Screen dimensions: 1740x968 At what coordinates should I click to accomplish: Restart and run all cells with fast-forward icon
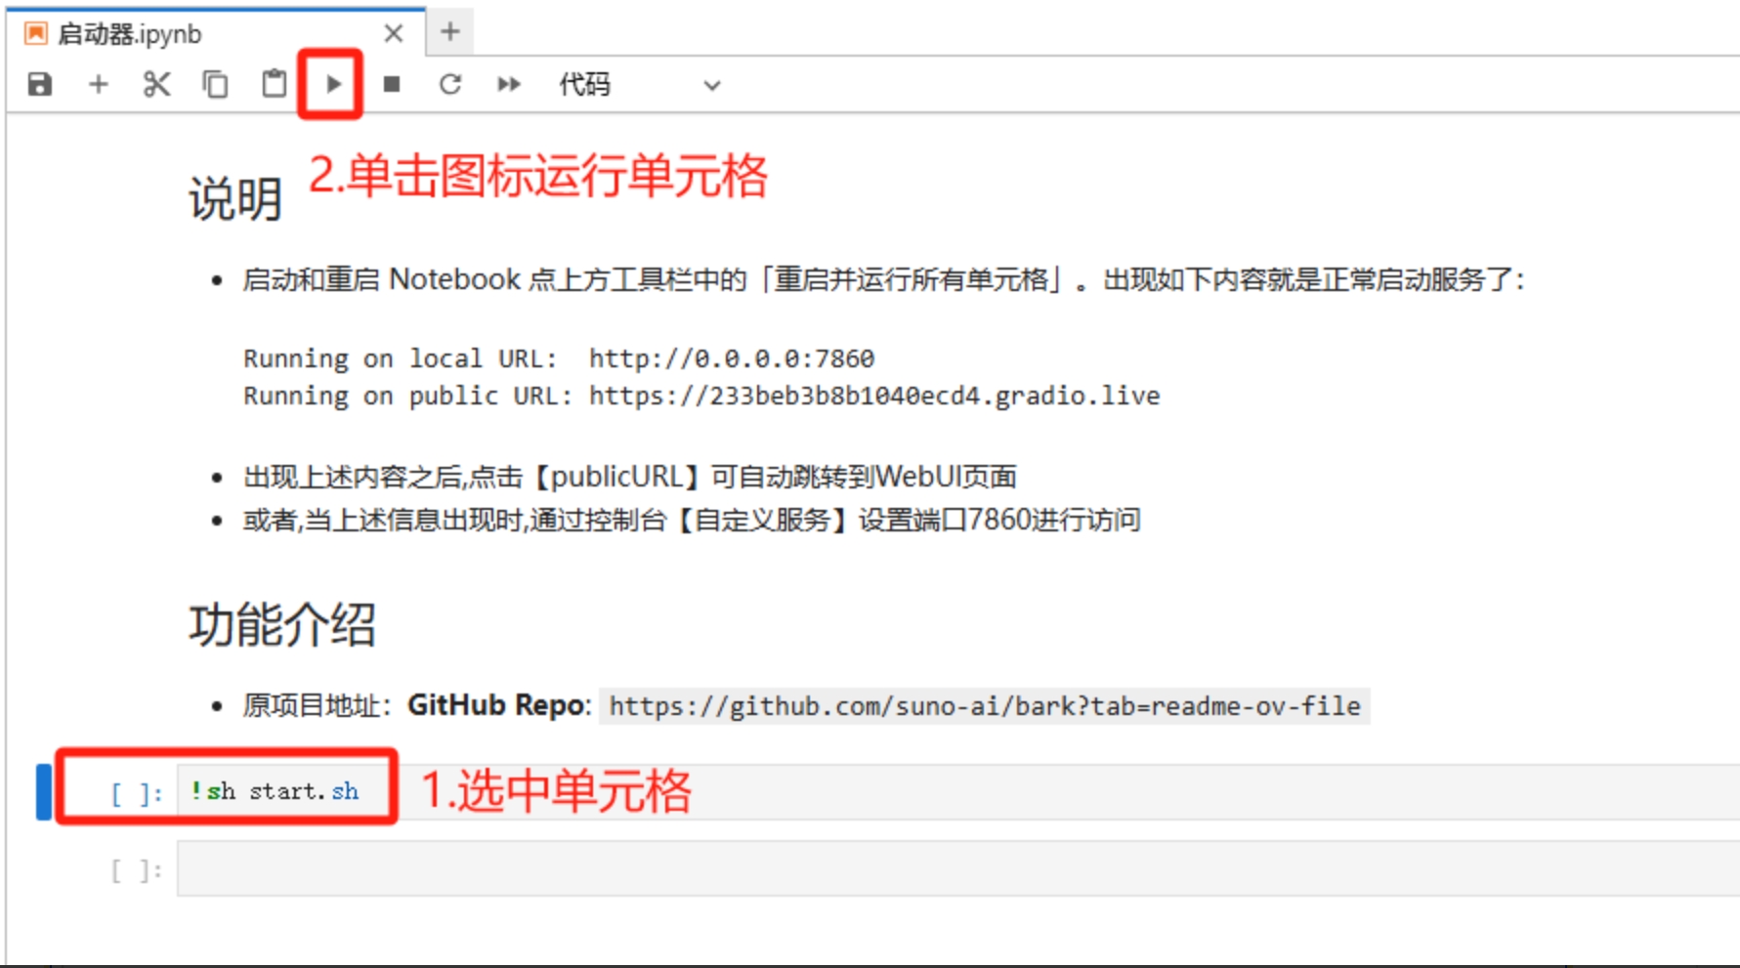click(x=509, y=85)
